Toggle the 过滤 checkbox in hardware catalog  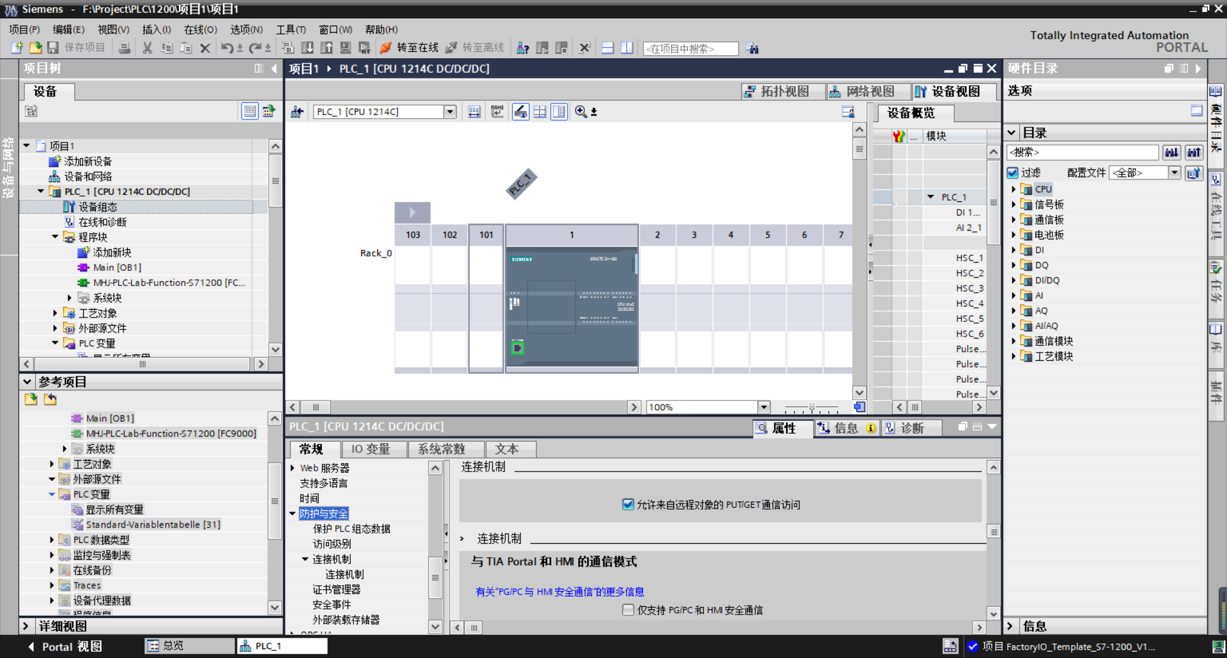(1013, 172)
